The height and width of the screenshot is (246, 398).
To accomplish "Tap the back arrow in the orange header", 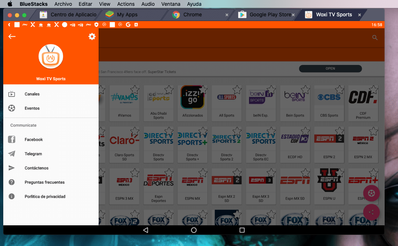I will pyautogui.click(x=12, y=36).
